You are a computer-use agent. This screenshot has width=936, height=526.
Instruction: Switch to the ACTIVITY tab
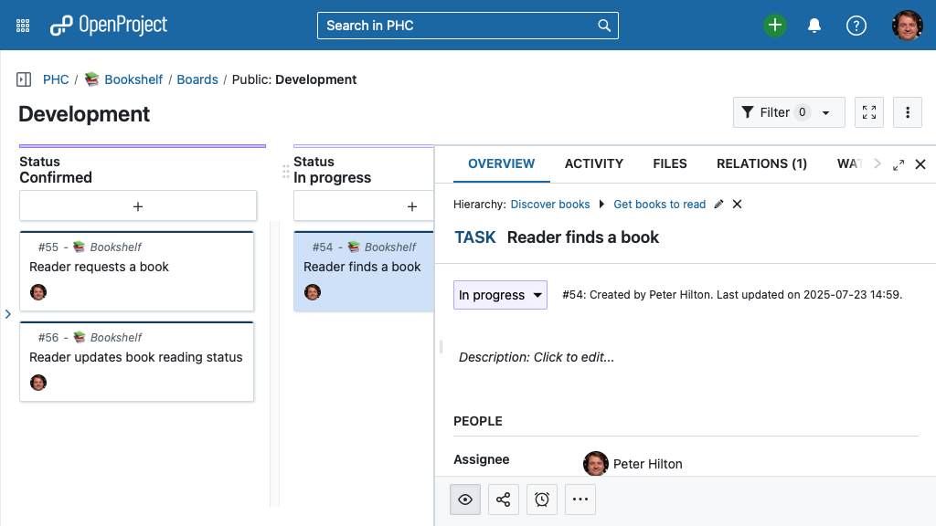(x=593, y=163)
